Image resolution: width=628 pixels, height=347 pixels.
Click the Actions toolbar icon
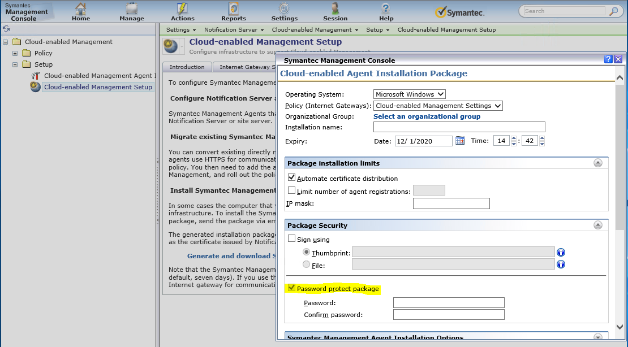182,10
